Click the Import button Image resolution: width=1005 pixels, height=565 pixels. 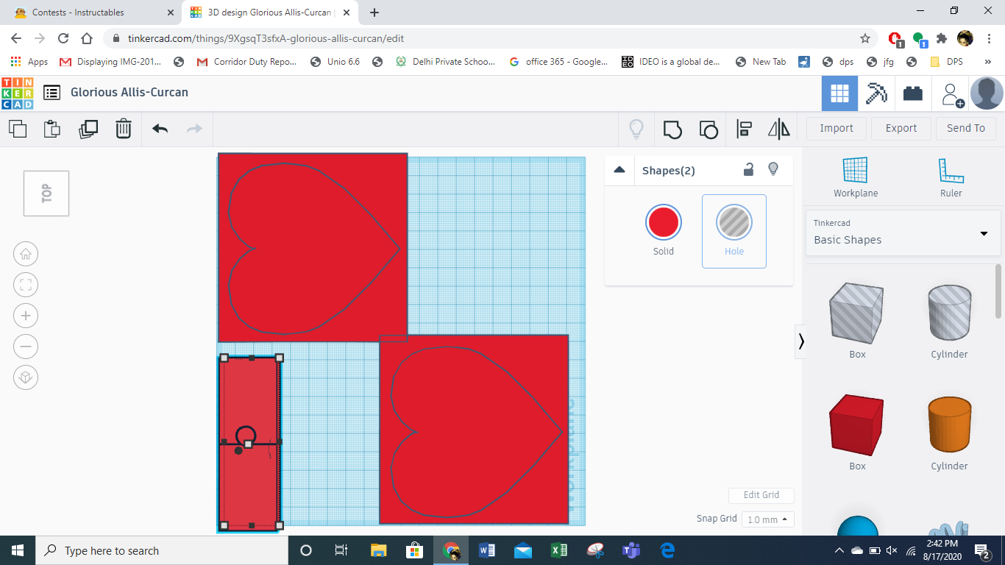[837, 128]
